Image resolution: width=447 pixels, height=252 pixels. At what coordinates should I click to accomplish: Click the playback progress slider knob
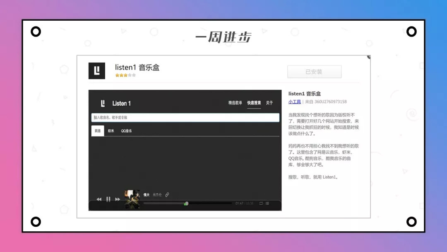point(186,204)
